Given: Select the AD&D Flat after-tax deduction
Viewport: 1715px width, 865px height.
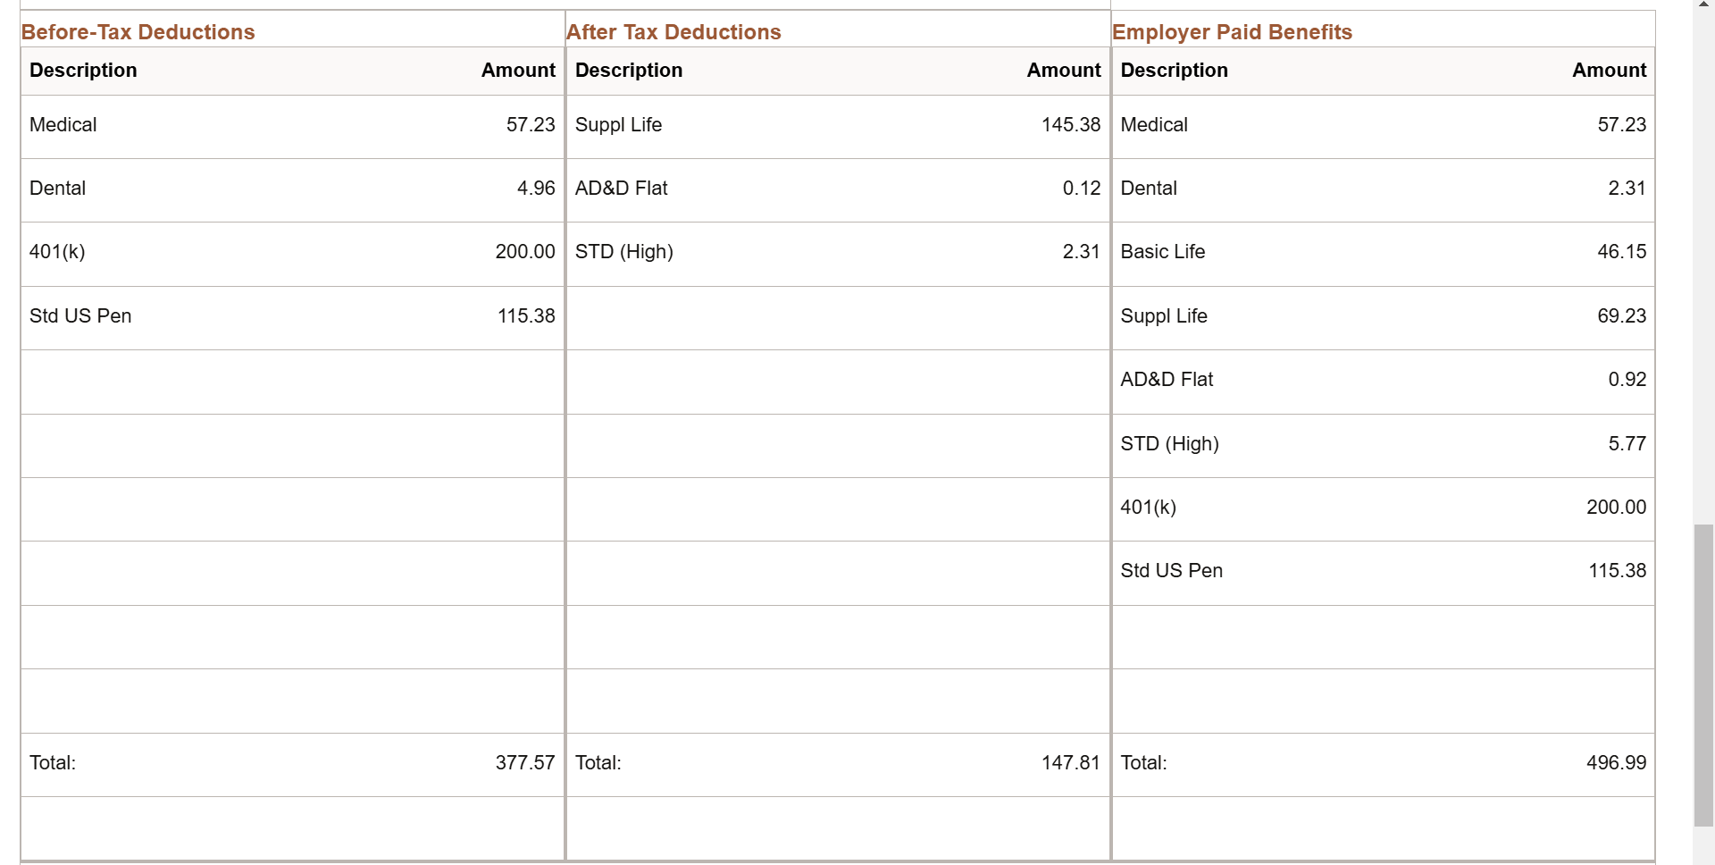Looking at the screenshot, I should point(622,188).
